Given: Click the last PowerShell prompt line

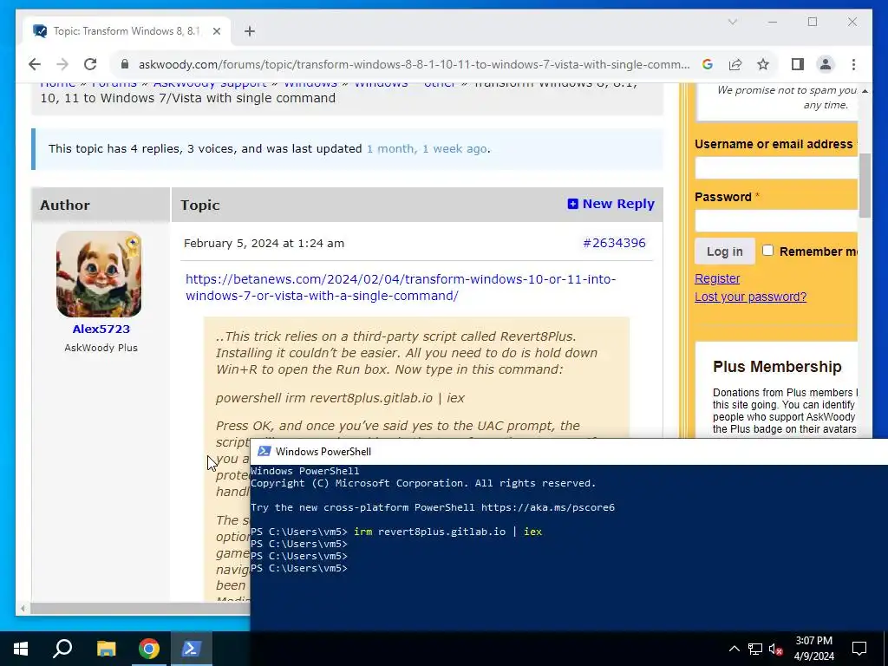Looking at the screenshot, I should 298,568.
